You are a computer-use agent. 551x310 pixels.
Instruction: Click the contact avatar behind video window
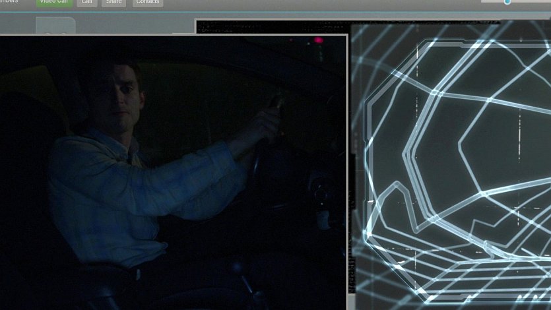pyautogui.click(x=55, y=26)
